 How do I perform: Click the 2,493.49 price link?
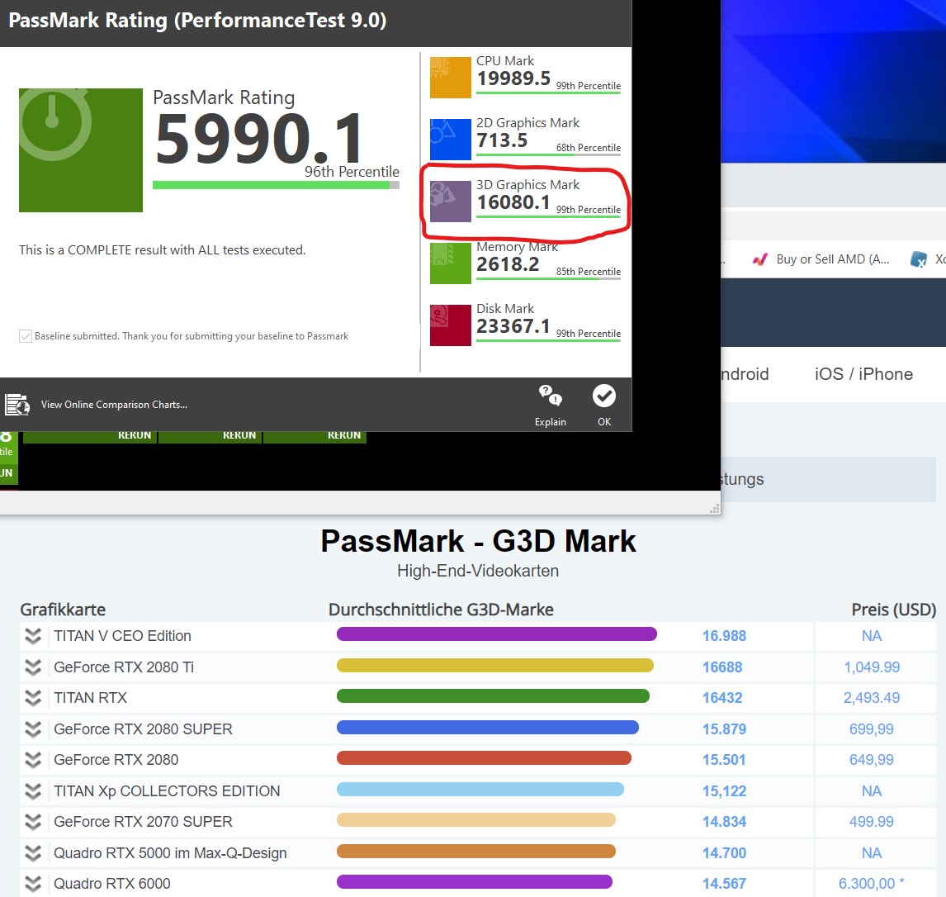click(x=871, y=698)
